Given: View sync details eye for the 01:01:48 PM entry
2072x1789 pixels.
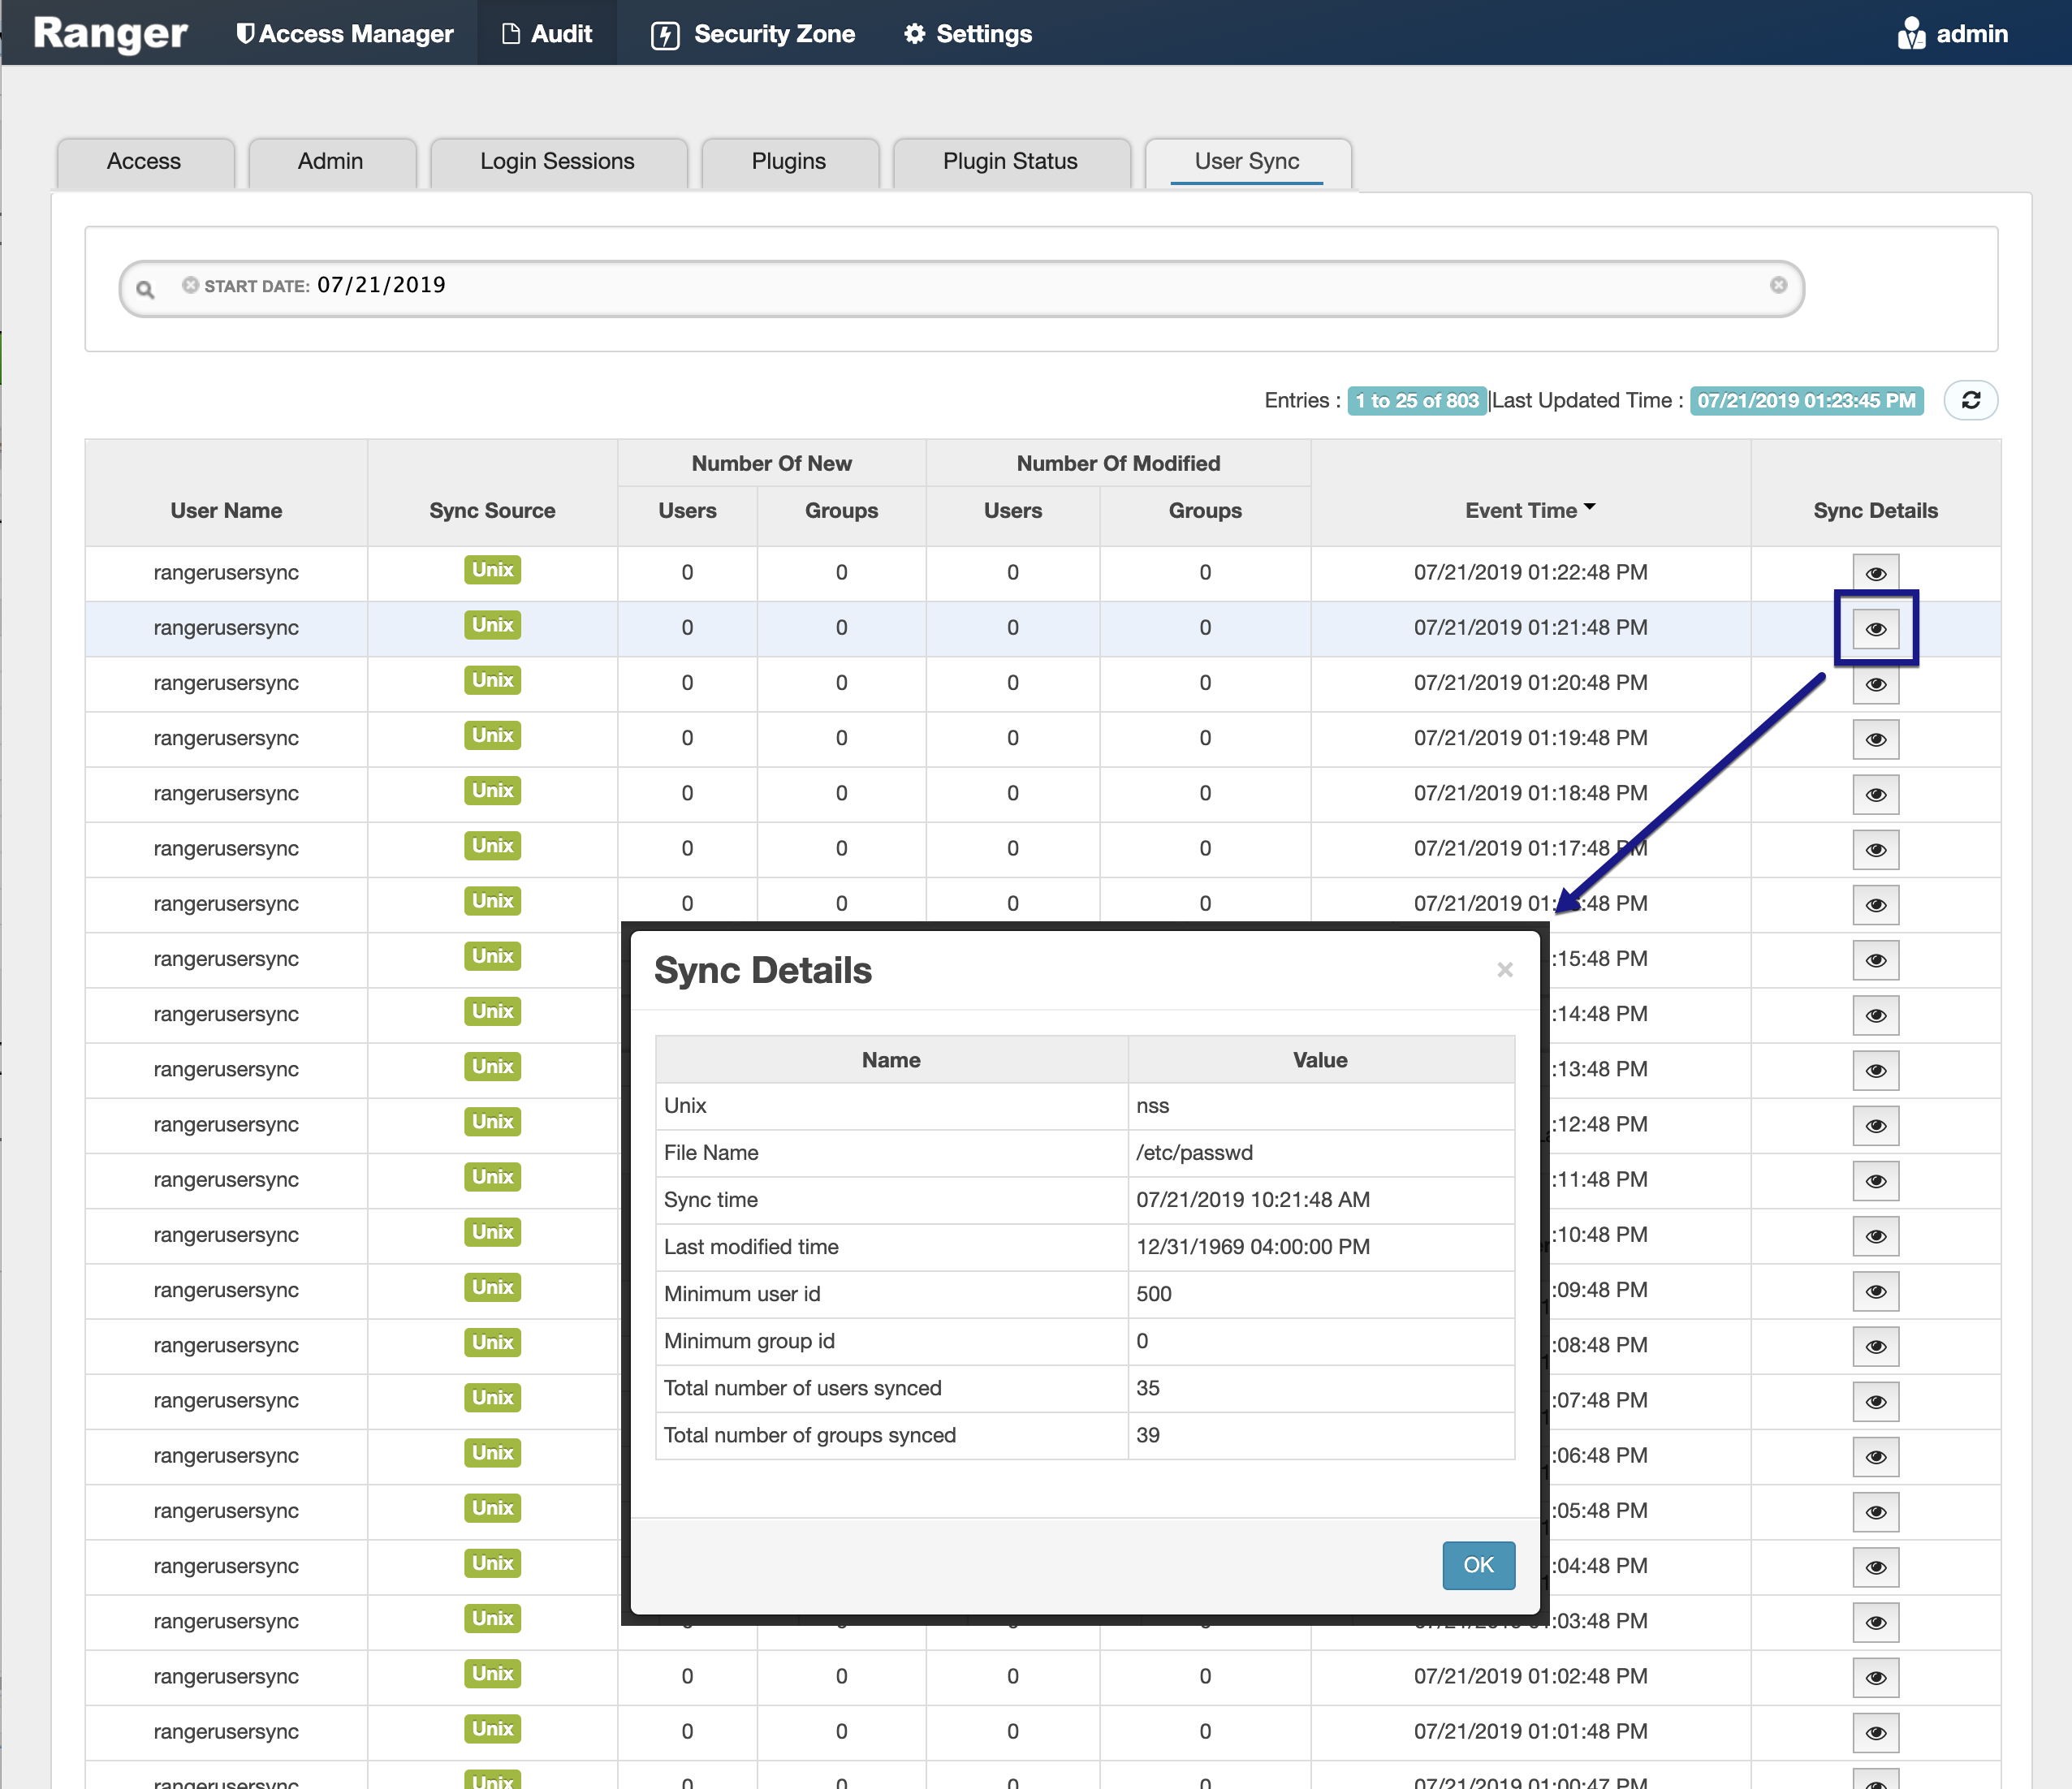Looking at the screenshot, I should (x=1876, y=1733).
